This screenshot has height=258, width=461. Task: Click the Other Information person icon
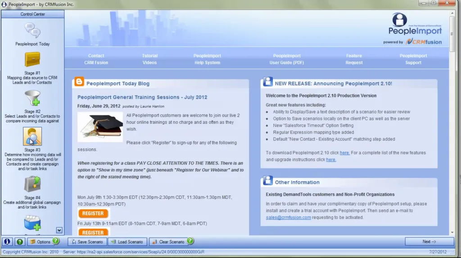click(267, 180)
